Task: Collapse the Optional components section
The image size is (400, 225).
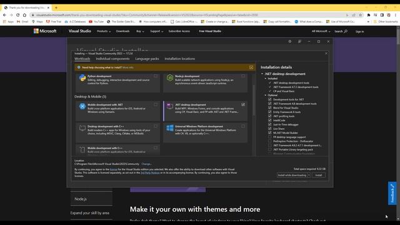Action: tap(266, 95)
